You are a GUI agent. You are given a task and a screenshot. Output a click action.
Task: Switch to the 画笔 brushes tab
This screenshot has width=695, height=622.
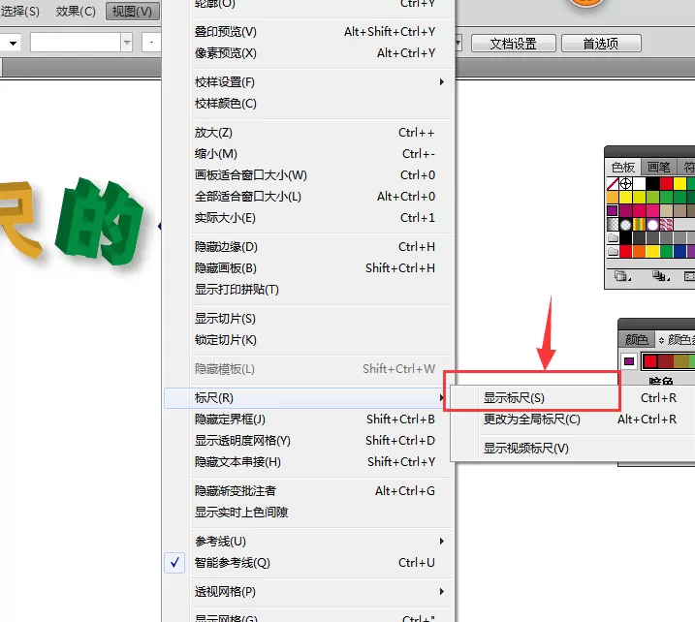658,167
